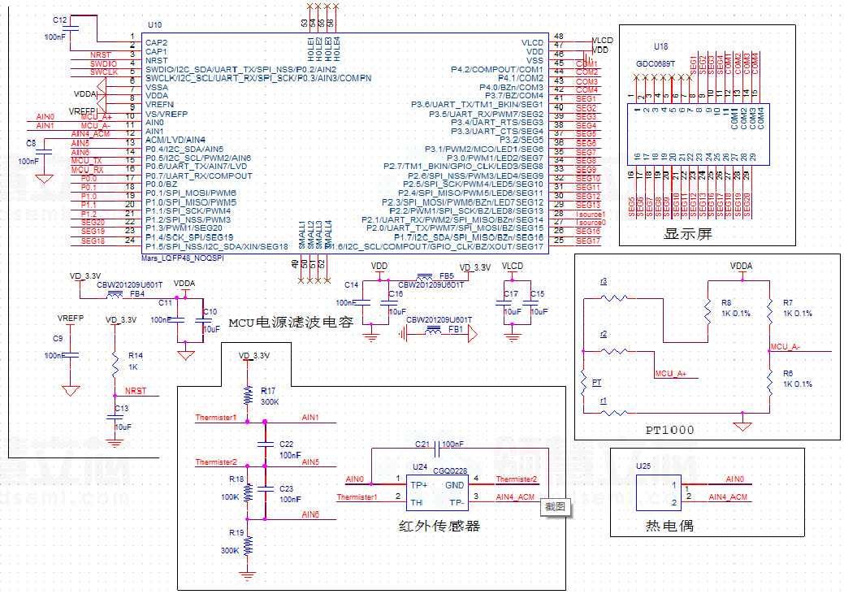Click the HOLE1 pin label on U10
This screenshot has width=844, height=594.
click(x=311, y=49)
